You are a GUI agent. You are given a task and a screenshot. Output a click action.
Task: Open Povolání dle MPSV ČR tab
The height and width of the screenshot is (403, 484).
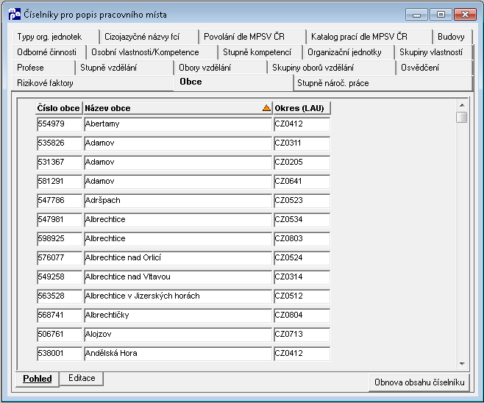252,37
